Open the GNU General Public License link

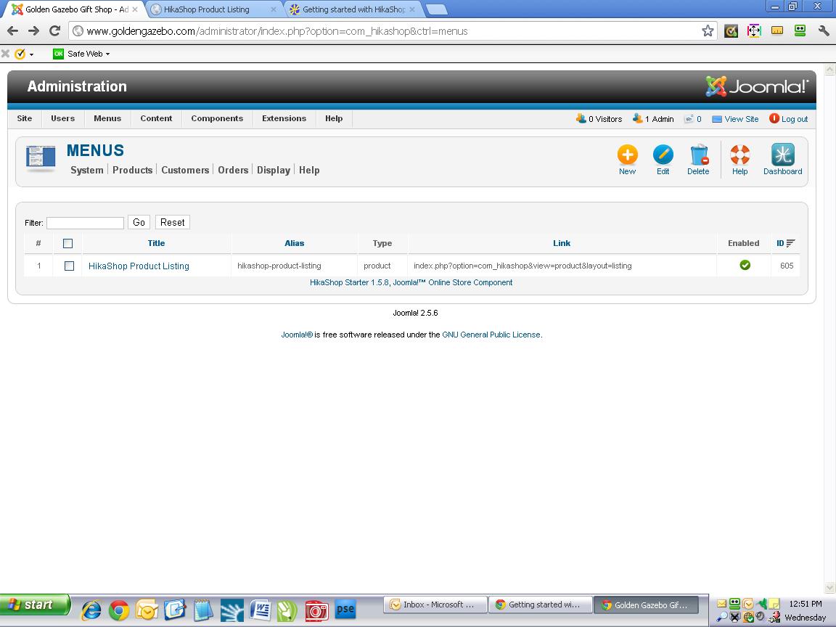click(491, 335)
